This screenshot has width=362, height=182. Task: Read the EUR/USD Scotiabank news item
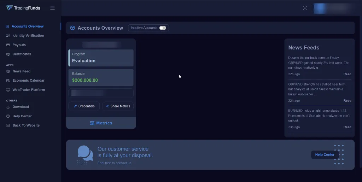point(347,127)
